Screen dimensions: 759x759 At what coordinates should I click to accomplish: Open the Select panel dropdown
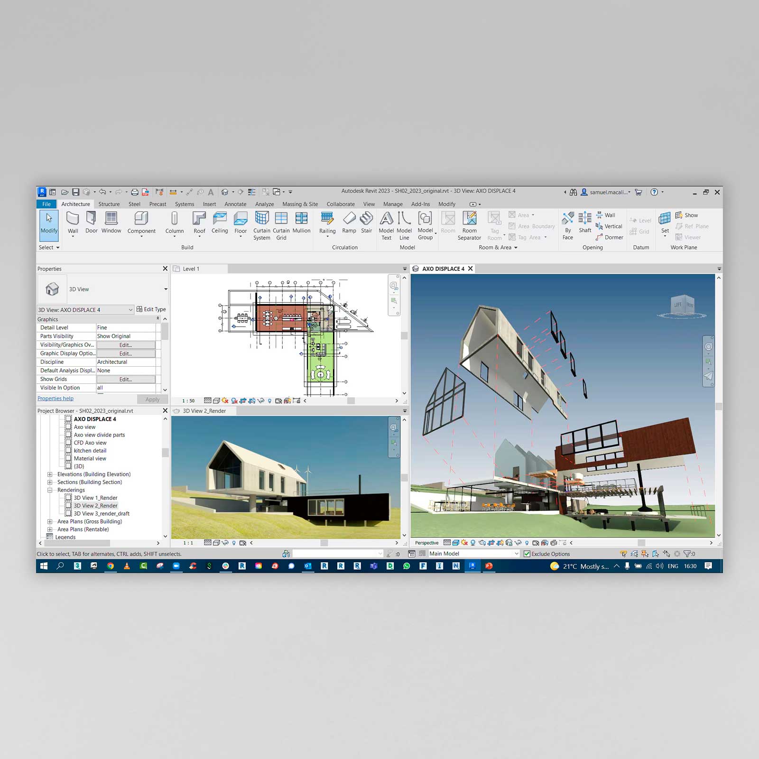tap(49, 247)
